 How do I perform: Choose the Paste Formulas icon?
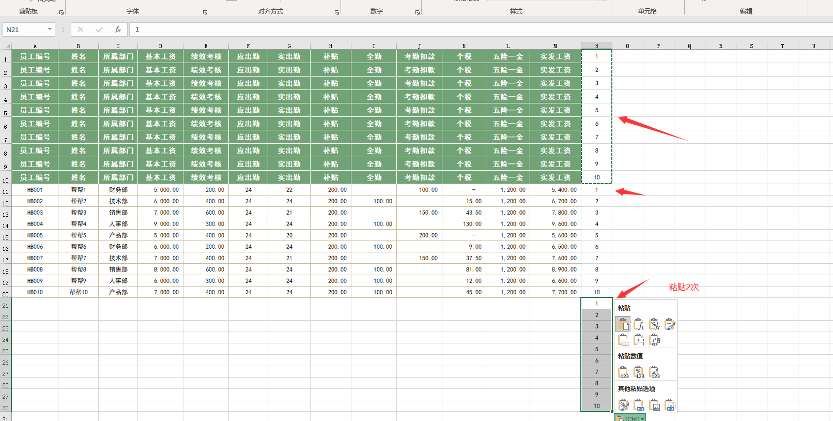point(639,324)
